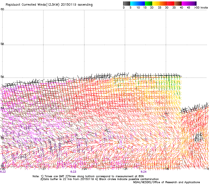
Task: Click the NOAA/NESDIS/Office of Research and Applications credit
Action: (166, 182)
